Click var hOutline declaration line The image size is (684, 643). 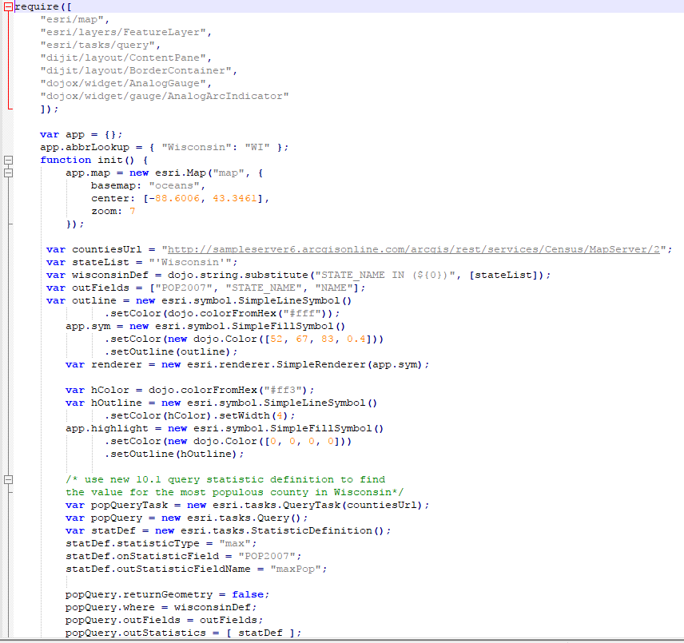pos(221,403)
